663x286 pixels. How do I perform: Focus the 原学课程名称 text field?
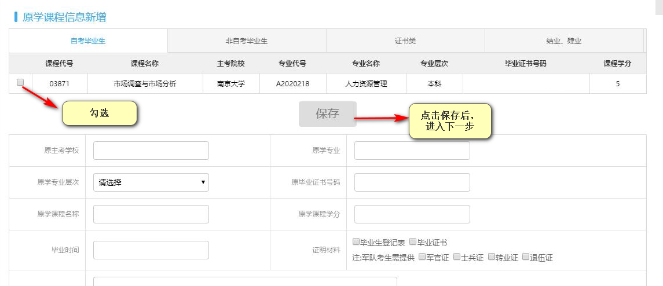click(151, 214)
